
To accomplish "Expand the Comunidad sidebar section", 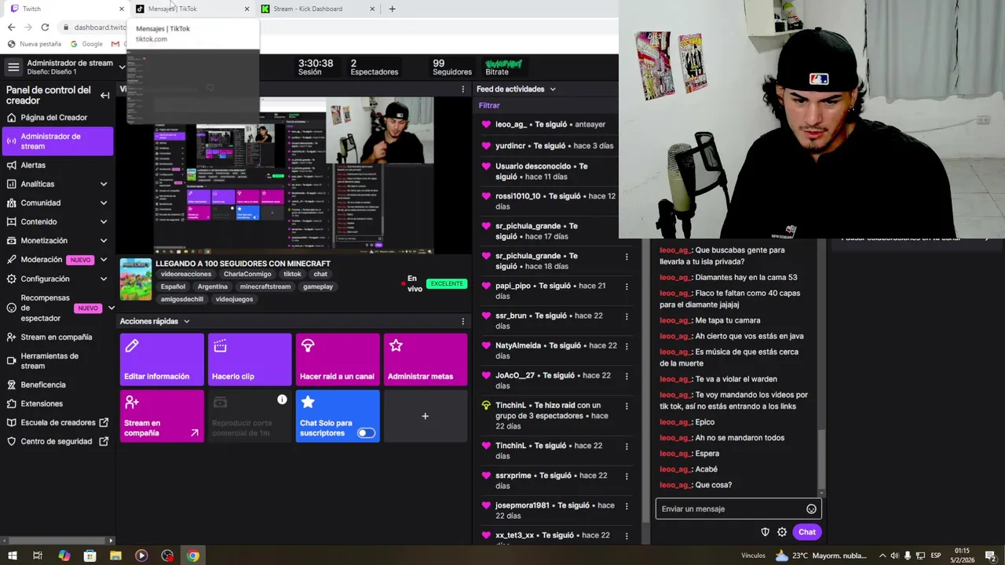I will tap(104, 203).
